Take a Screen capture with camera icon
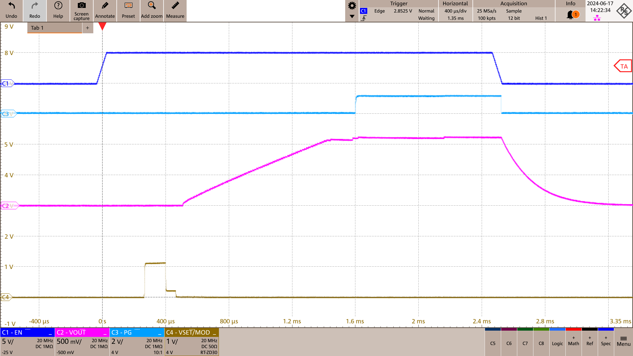 [x=81, y=6]
